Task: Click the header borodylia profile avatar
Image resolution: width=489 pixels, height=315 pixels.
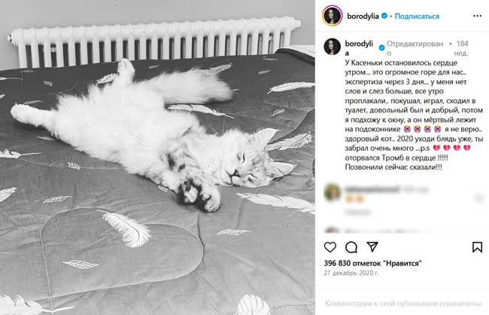Action: pos(332,16)
